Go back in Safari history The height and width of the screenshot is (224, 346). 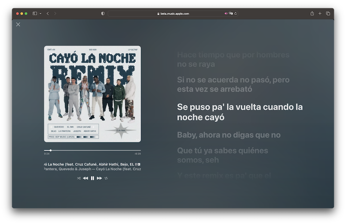pyautogui.click(x=48, y=13)
